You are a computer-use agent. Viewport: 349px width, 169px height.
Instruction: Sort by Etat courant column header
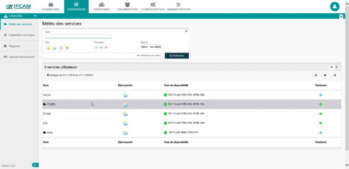125,85
